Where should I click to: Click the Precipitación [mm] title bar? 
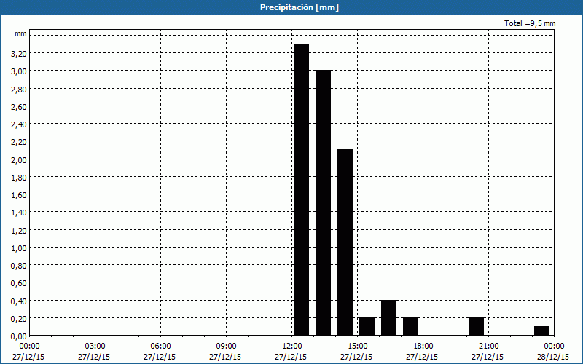[x=291, y=7]
